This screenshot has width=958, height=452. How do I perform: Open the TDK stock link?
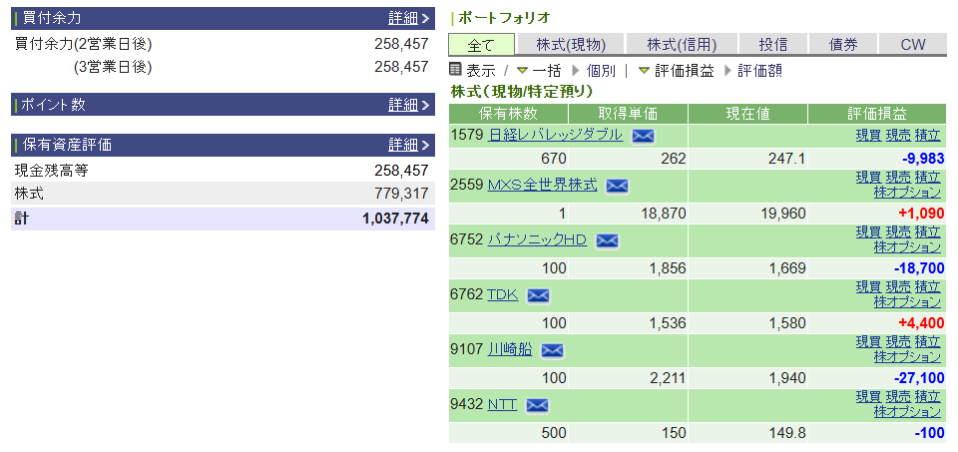[502, 294]
